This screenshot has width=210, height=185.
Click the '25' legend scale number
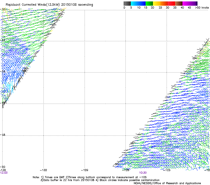160,7
